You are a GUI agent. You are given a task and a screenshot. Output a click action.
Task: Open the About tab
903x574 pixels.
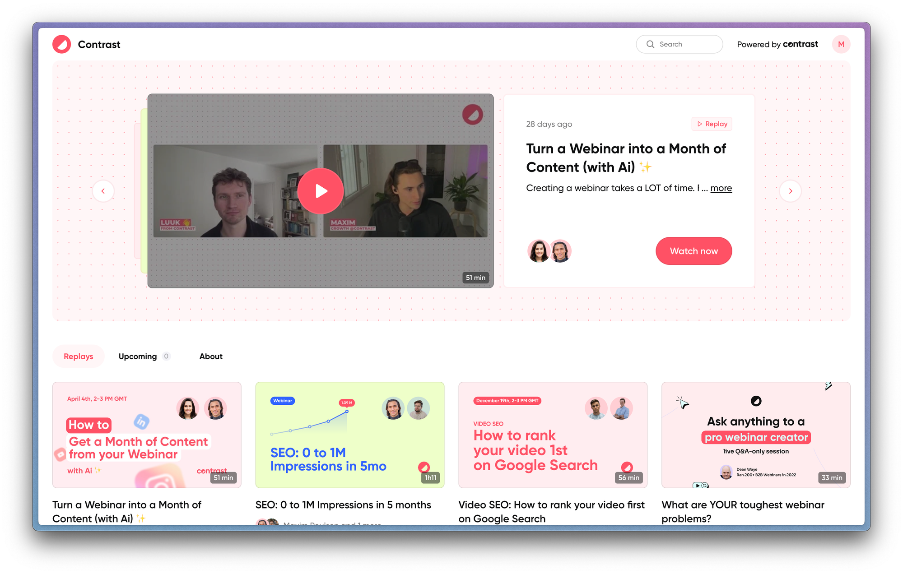tap(210, 356)
